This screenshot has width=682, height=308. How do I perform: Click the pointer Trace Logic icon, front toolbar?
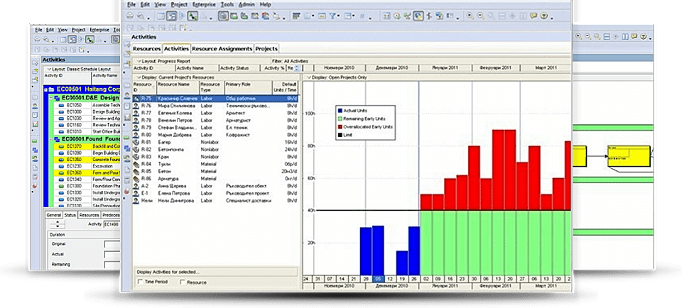(193, 16)
